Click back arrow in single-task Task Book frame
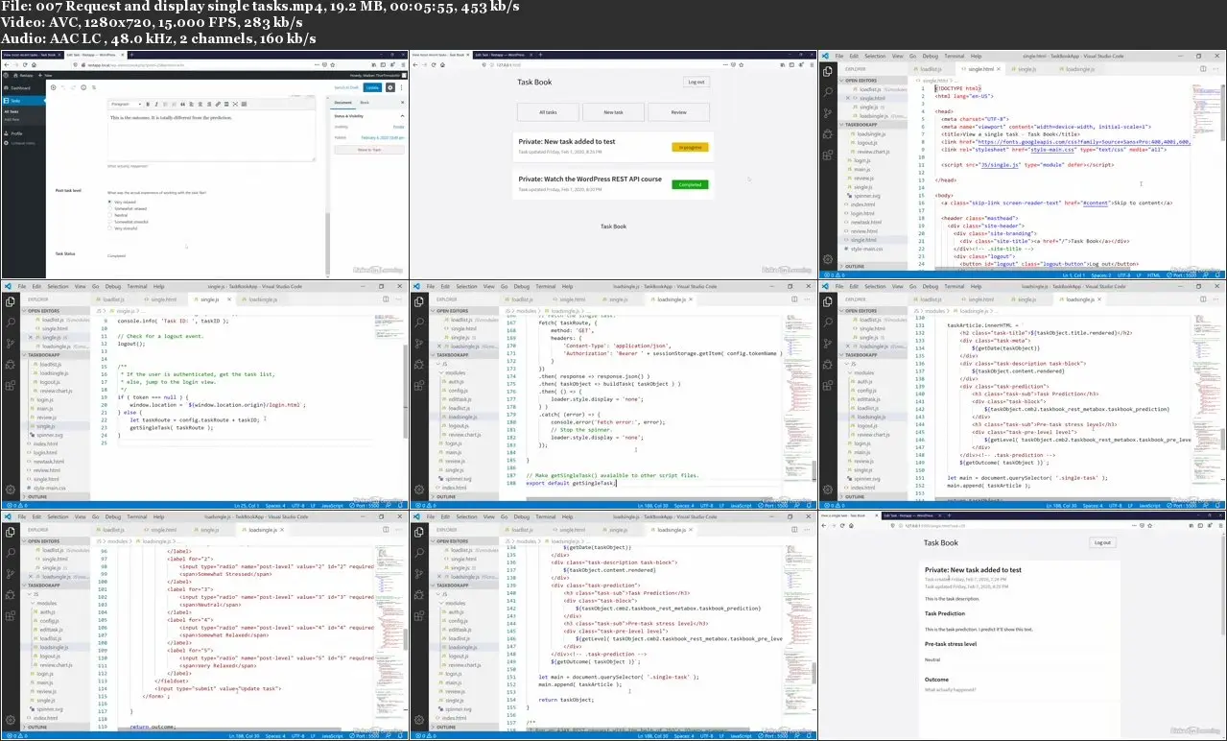This screenshot has height=741, width=1227. [x=824, y=525]
